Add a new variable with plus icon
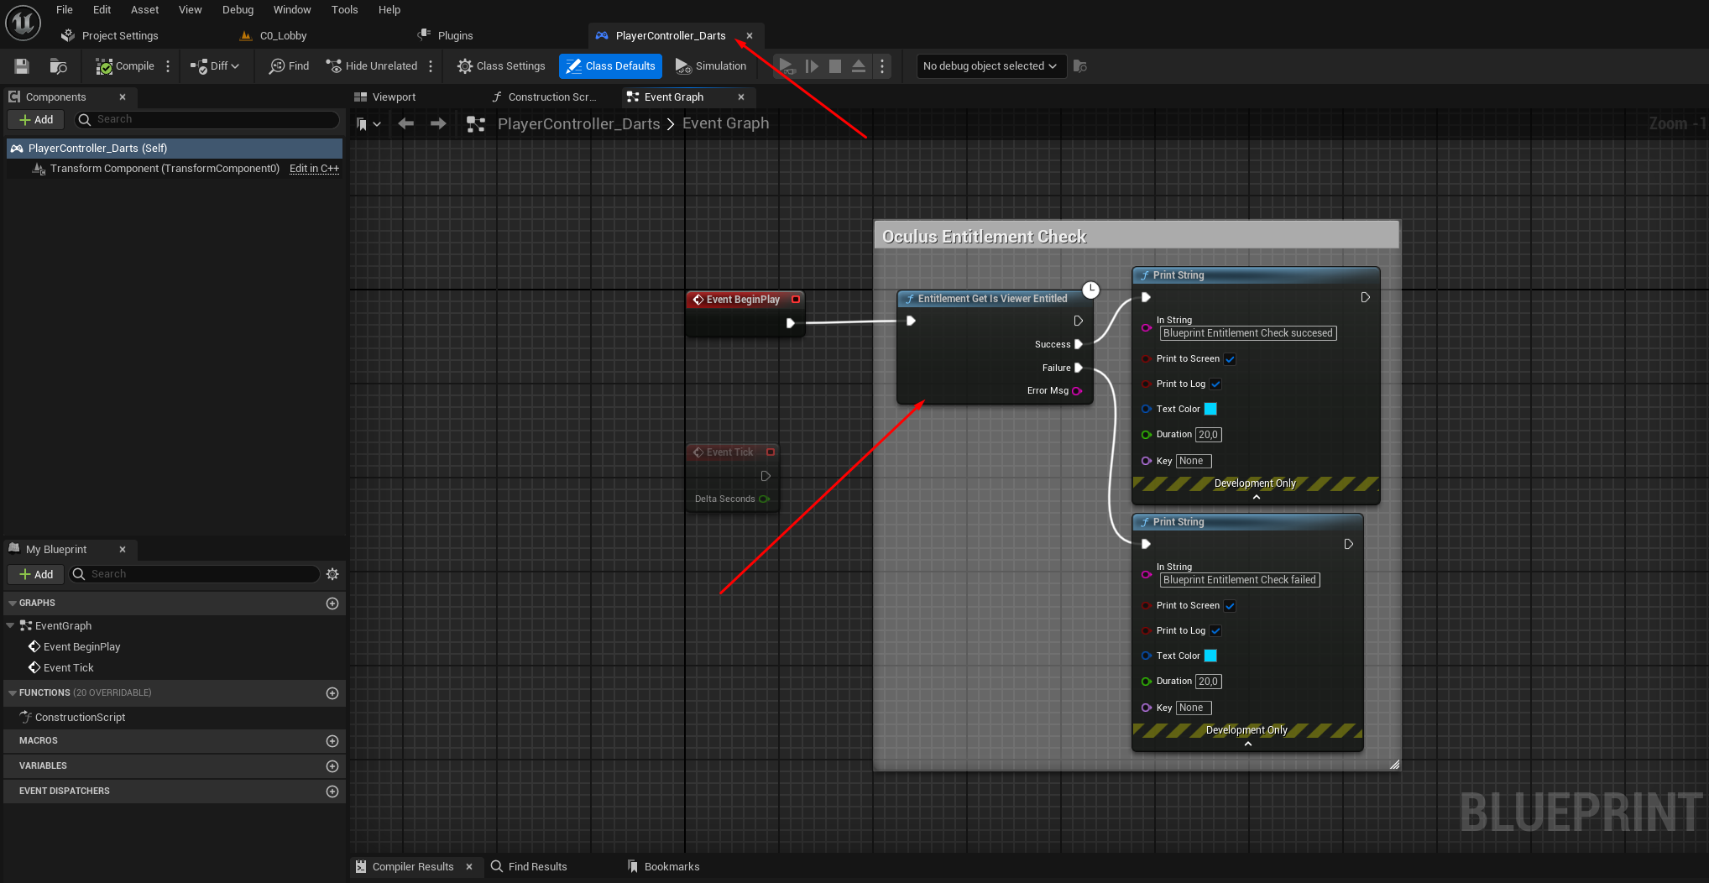Viewport: 1709px width, 883px height. pyautogui.click(x=332, y=765)
